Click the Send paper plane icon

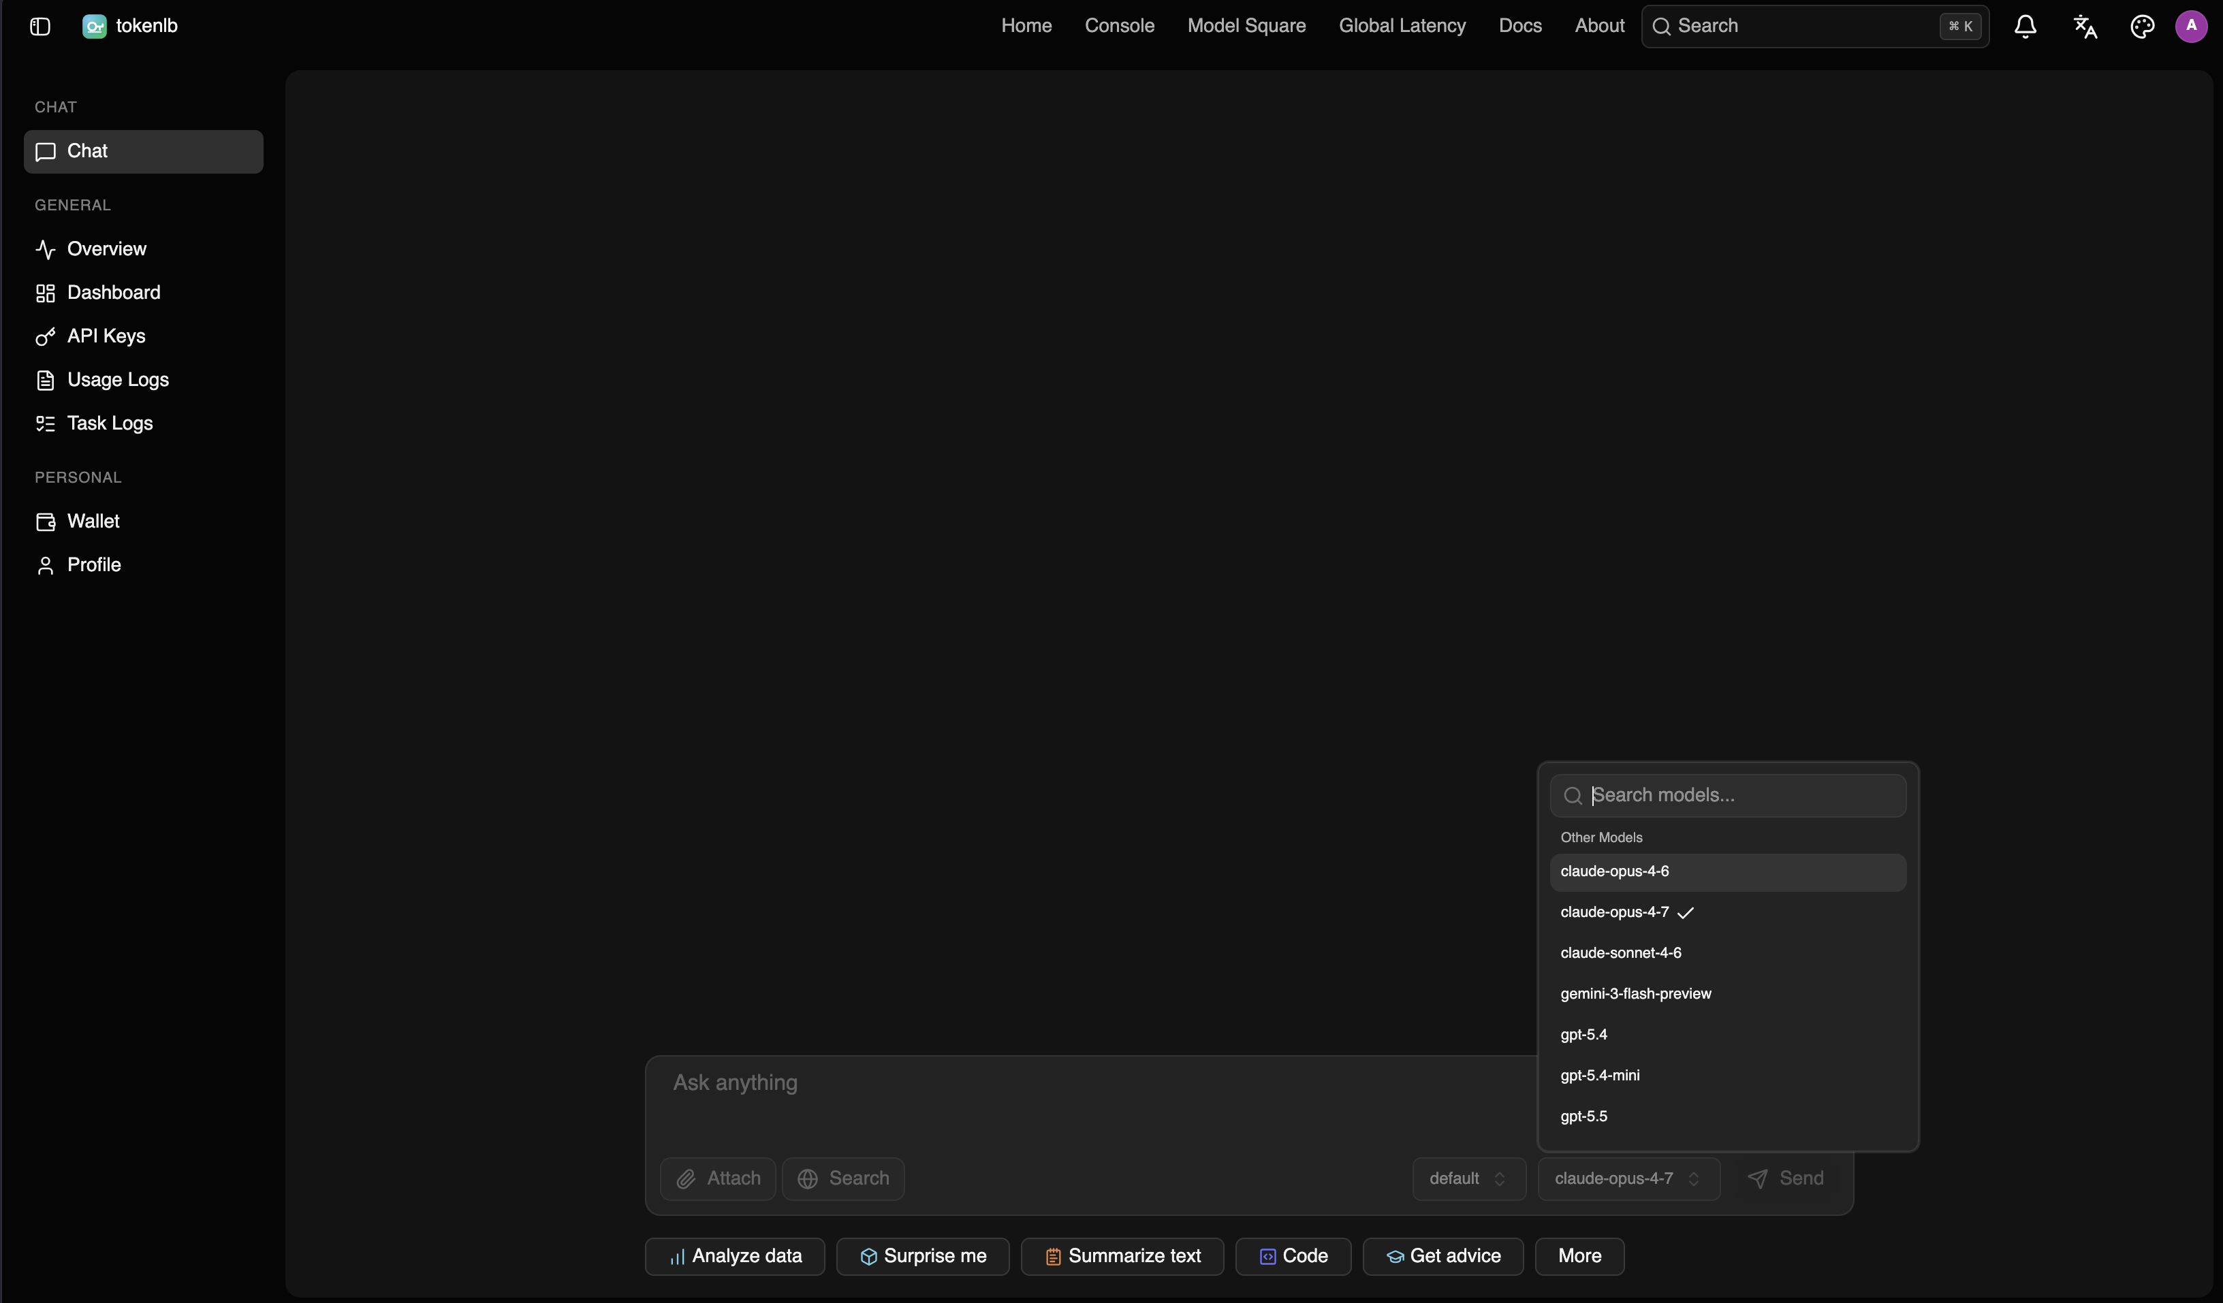1757,1178
